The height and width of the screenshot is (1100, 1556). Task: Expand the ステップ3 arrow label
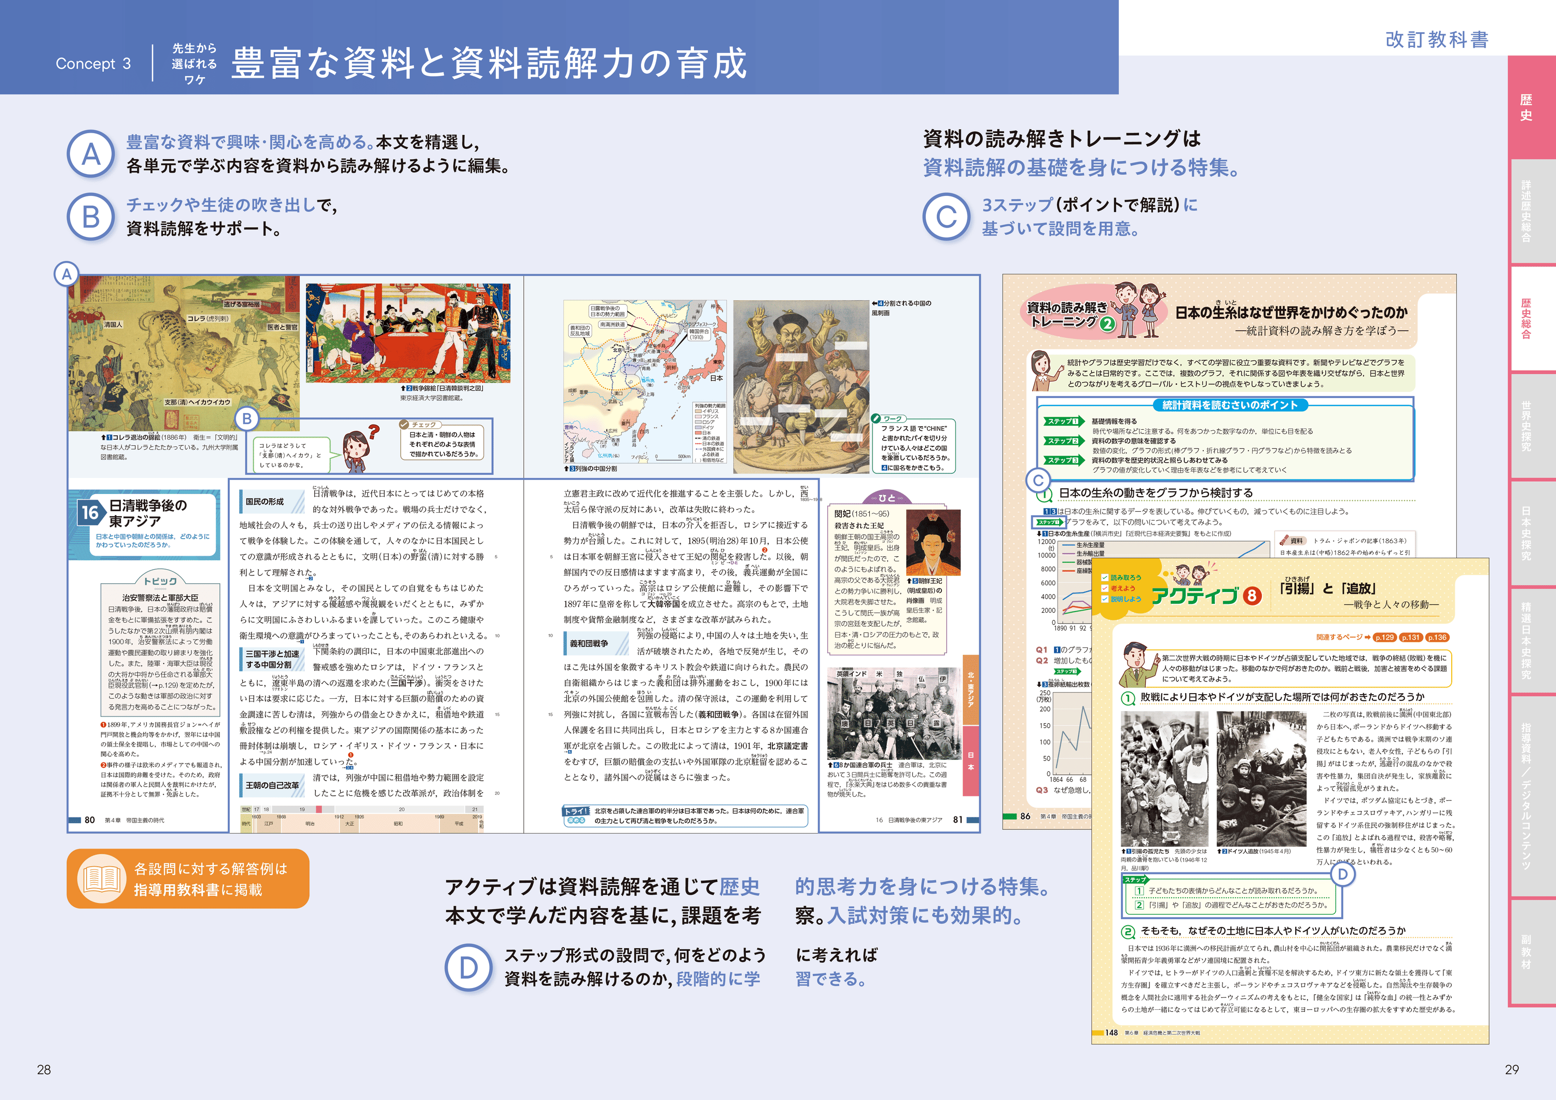pyautogui.click(x=1063, y=460)
